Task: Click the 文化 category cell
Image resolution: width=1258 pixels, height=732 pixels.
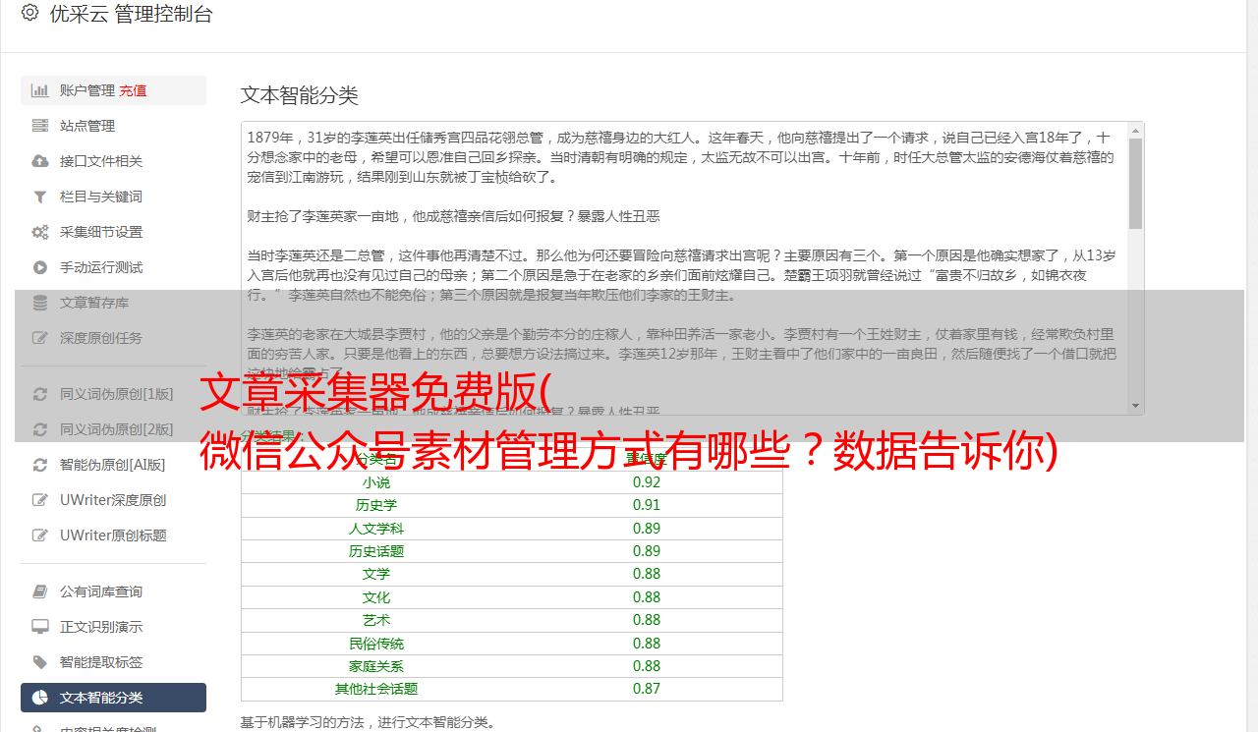Action: point(376,597)
